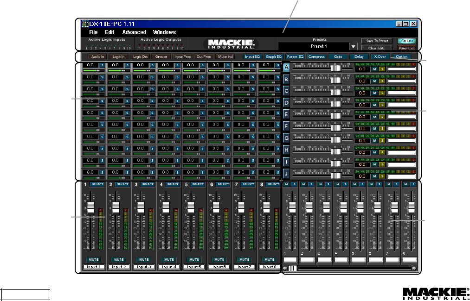Click SELECT on input channel 5
The height and width of the screenshot is (301, 470).
pyautogui.click(x=198, y=184)
